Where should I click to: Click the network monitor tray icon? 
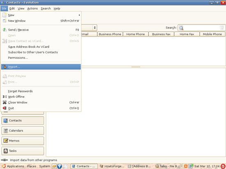[x=191, y=166]
